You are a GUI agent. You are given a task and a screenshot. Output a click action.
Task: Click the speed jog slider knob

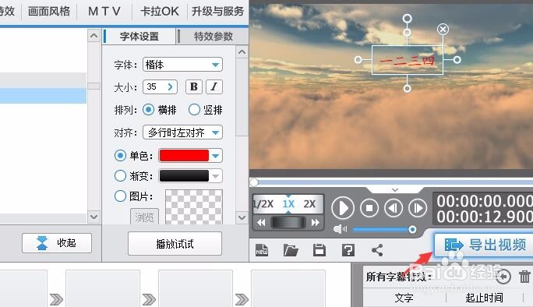click(288, 223)
